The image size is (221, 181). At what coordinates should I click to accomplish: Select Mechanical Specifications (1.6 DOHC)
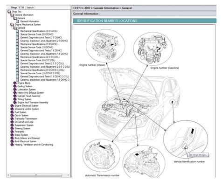(x=39, y=44)
